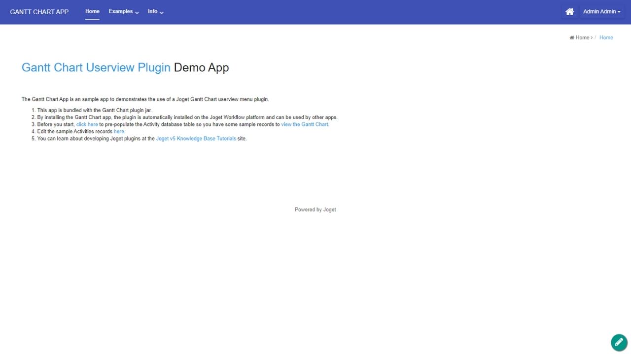The height and width of the screenshot is (354, 631).
Task: Click the caret arrow after Admin Admin
Action: tap(619, 12)
